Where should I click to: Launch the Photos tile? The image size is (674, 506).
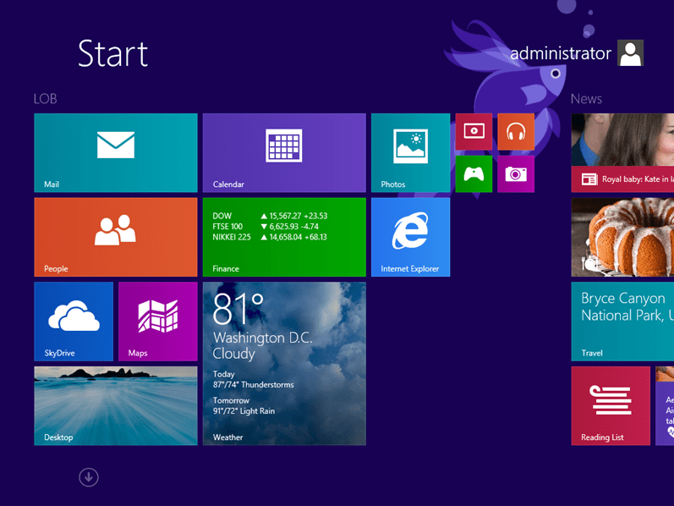410,152
